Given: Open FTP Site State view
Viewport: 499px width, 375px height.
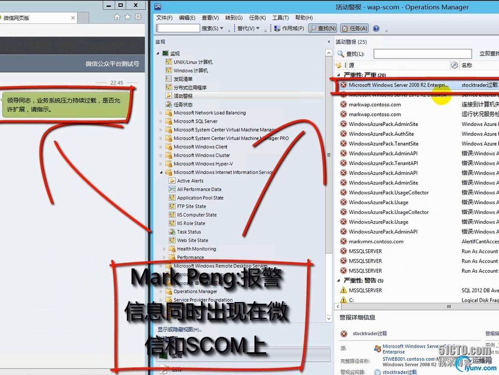Looking at the screenshot, I should click(x=191, y=206).
